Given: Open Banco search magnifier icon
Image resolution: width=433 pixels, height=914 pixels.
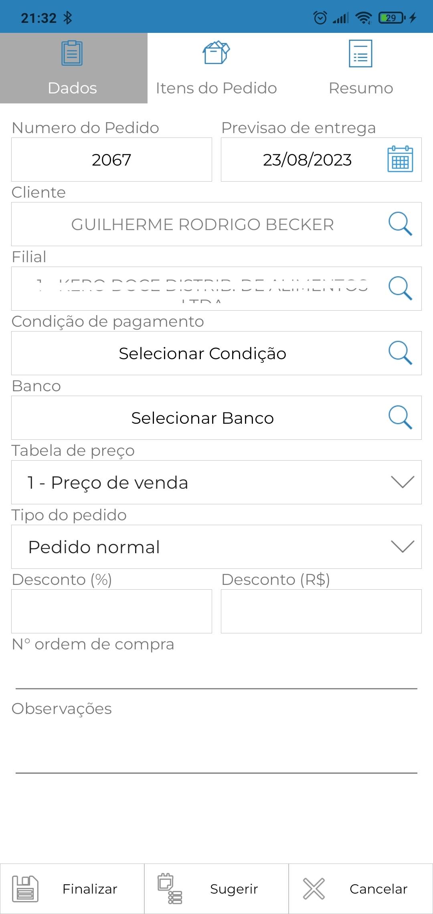Looking at the screenshot, I should pos(400,418).
